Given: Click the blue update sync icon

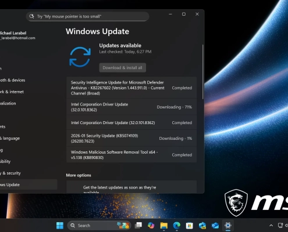Looking at the screenshot, I should click(80, 57).
